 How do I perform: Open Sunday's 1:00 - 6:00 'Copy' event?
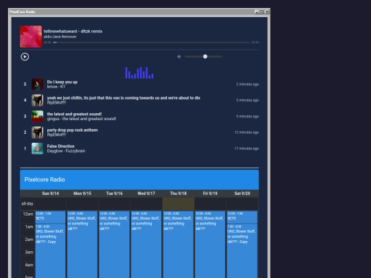point(50,251)
